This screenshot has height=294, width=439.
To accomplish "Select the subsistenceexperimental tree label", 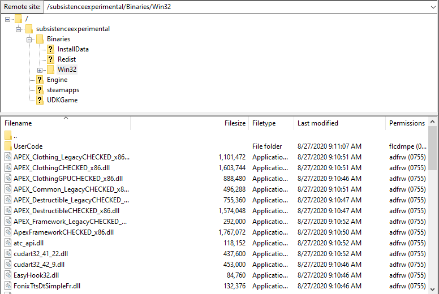I will click(x=73, y=29).
